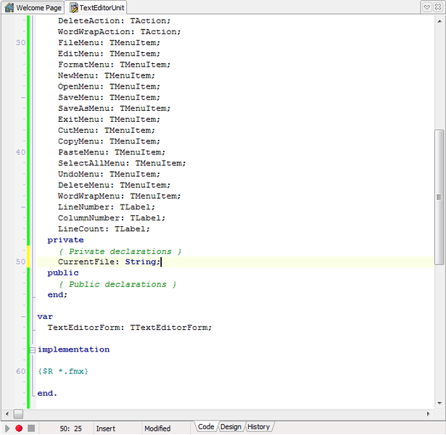Click line number 30 in the gutter
Screen dimensions: 446x435
[20, 43]
